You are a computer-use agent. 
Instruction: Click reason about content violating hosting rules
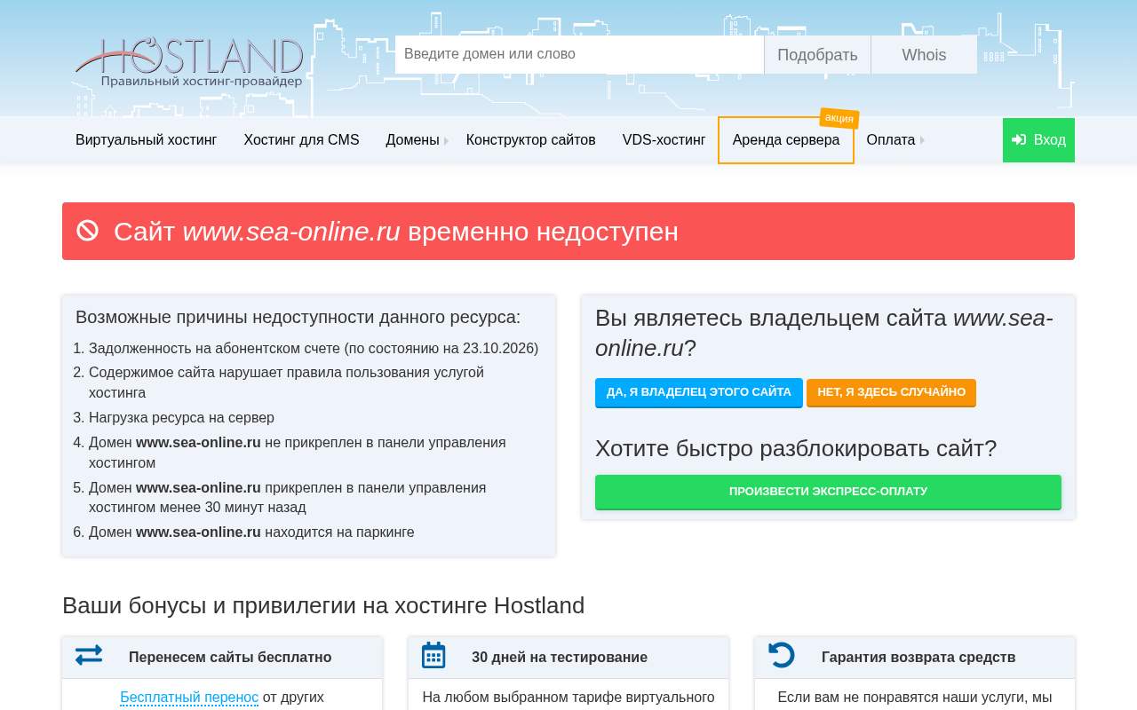286,383
